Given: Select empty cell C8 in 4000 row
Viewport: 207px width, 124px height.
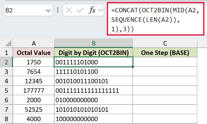Looking at the screenshot, I should pos(165,119).
